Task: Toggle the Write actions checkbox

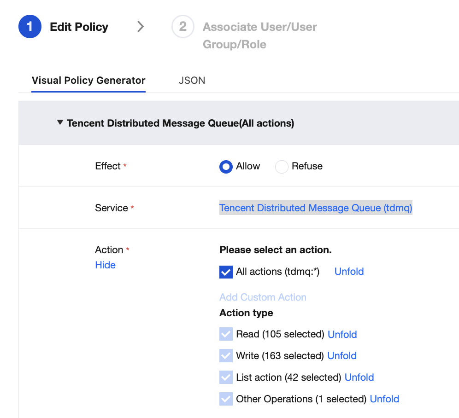Action: pos(226,356)
